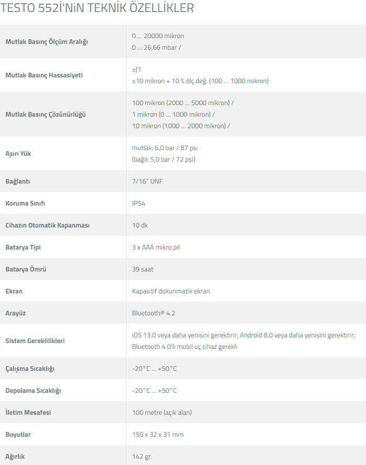Select the 100 metre (açık alan) value
Image resolution: width=366 pixels, height=465 pixels.
pos(162,412)
